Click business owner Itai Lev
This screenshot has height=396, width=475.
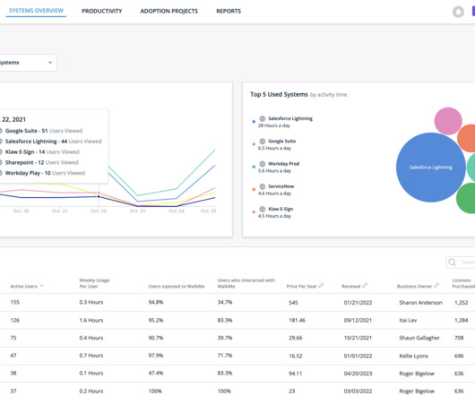coord(408,320)
